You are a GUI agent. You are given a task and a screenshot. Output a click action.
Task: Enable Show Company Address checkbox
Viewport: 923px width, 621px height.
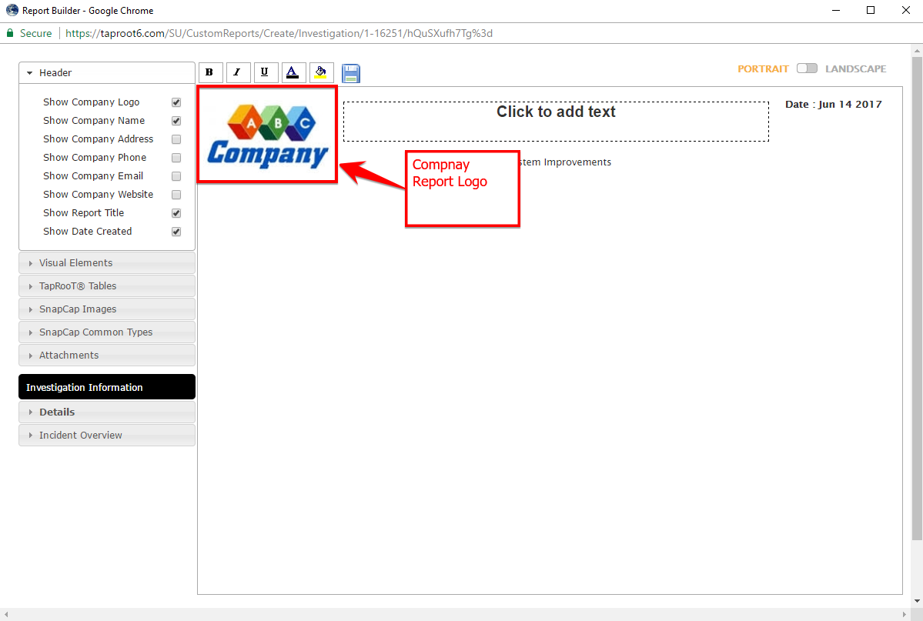click(176, 139)
